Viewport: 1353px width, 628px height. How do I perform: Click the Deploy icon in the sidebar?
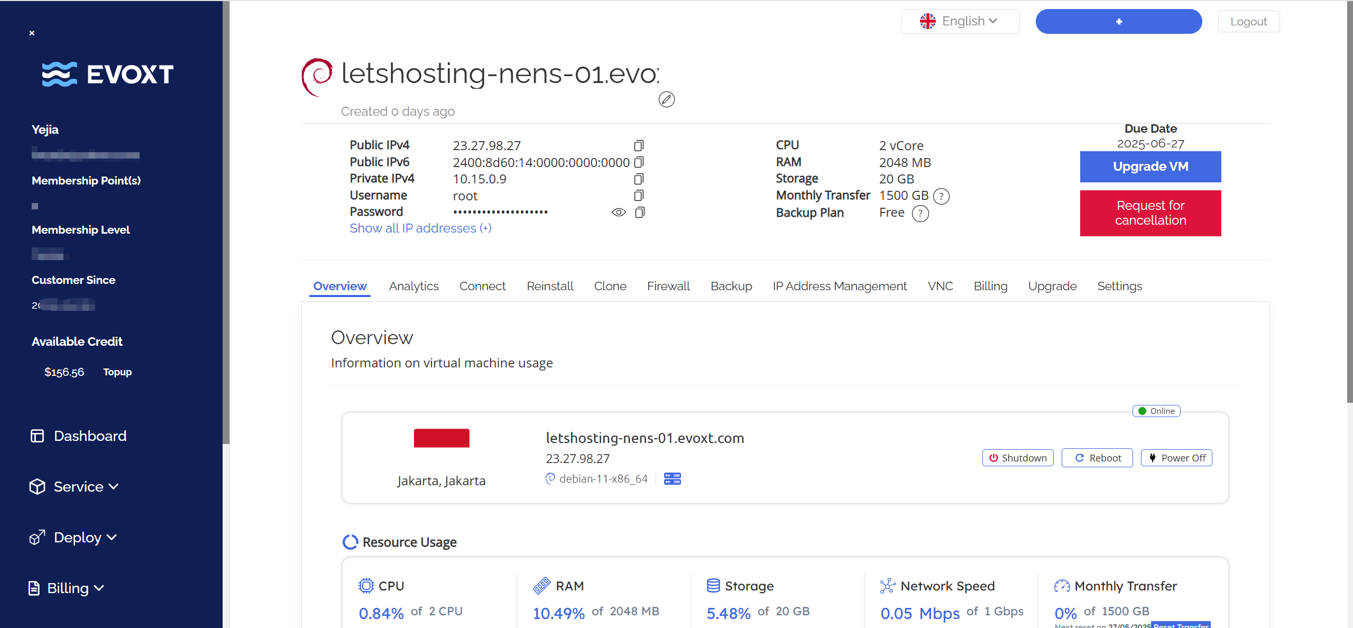click(37, 538)
